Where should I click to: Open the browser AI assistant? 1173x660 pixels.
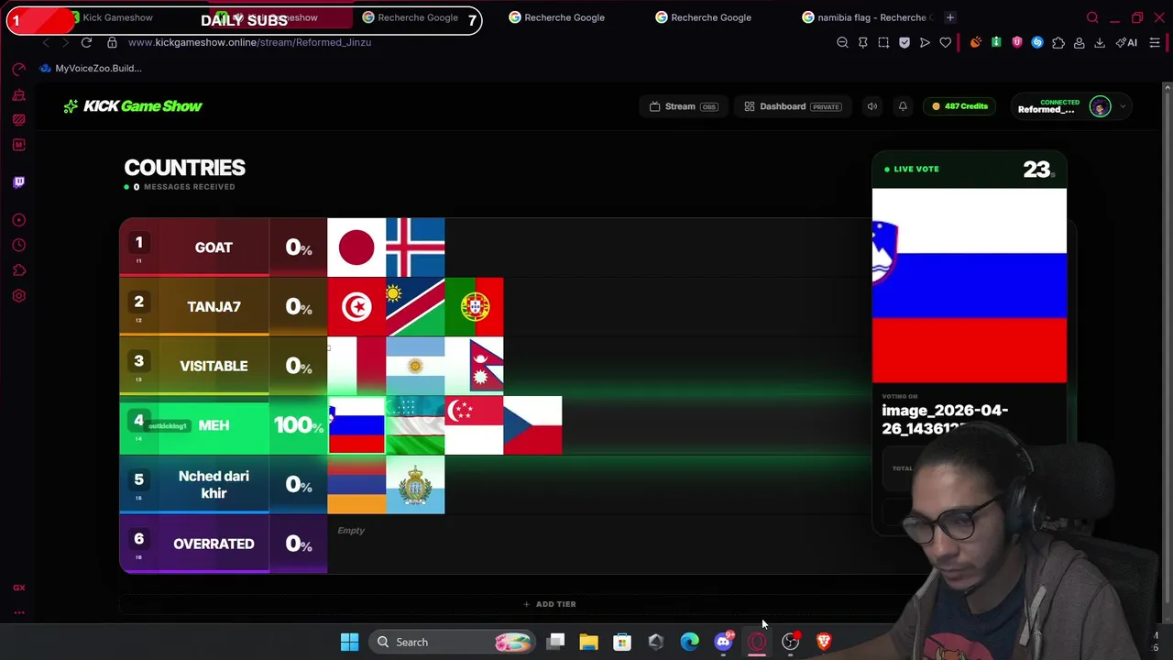(1126, 42)
